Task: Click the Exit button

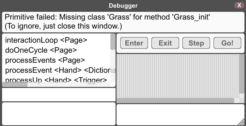Action: [165, 43]
